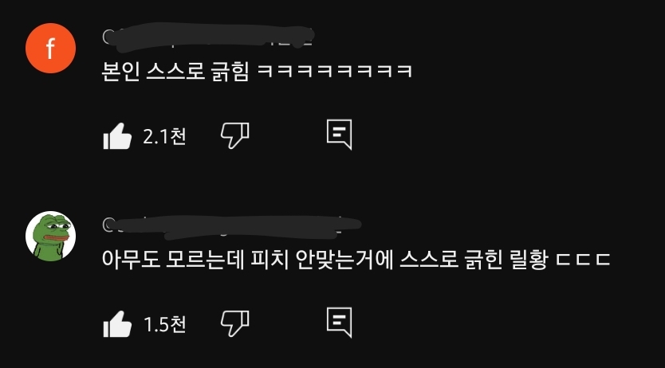The height and width of the screenshot is (368, 665).
Task: Like the Pepe user's comment with 1.5천 likes
Action: coord(117,324)
